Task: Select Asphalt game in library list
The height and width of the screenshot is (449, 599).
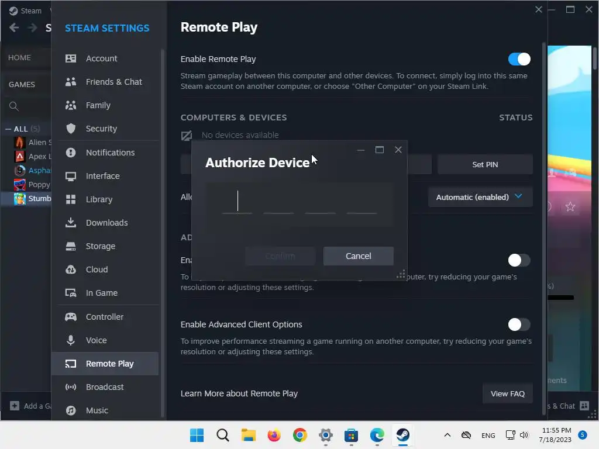Action: pyautogui.click(x=32, y=170)
